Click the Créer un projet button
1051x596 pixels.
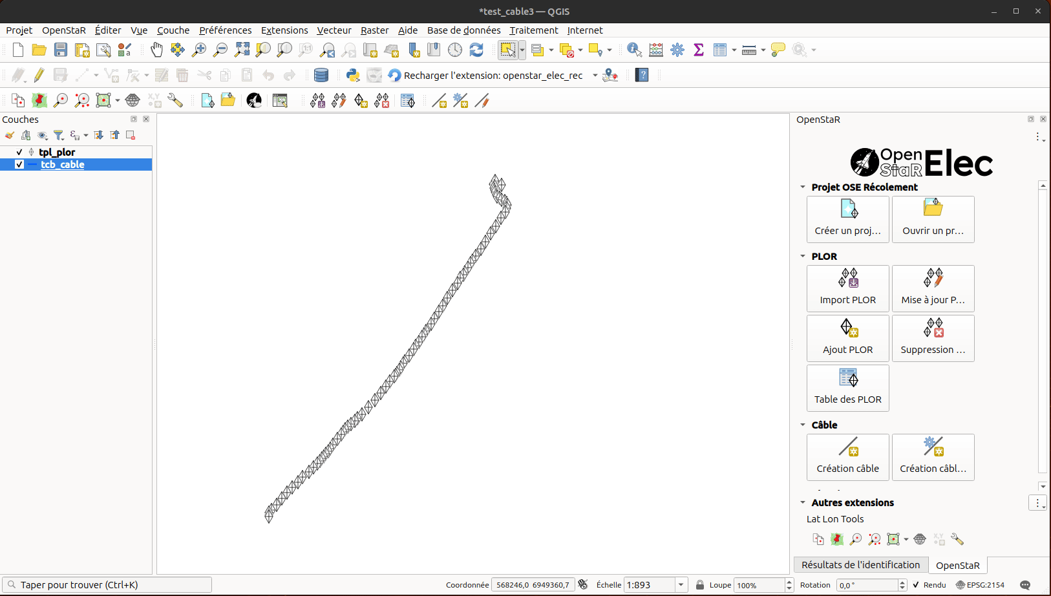(848, 220)
